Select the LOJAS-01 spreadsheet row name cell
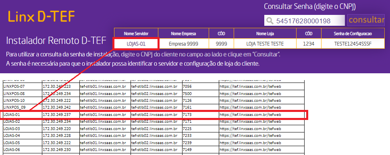The width and height of the screenshot is (390, 155). click(23, 115)
